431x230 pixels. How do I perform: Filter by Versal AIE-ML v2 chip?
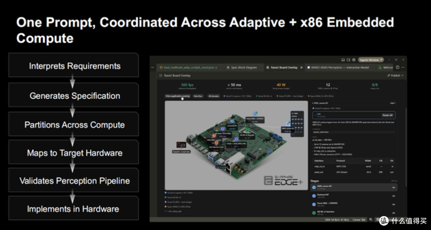tap(264, 96)
